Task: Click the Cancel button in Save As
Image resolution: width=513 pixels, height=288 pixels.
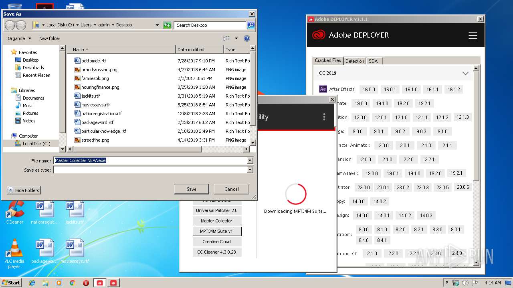Action: [232, 189]
